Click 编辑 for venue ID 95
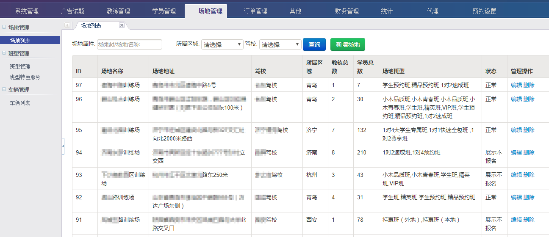The height and width of the screenshot is (237, 549). point(516,130)
